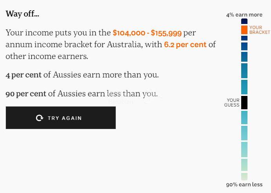Click the Way off... heading
The width and height of the screenshot is (271, 193).
point(22,14)
